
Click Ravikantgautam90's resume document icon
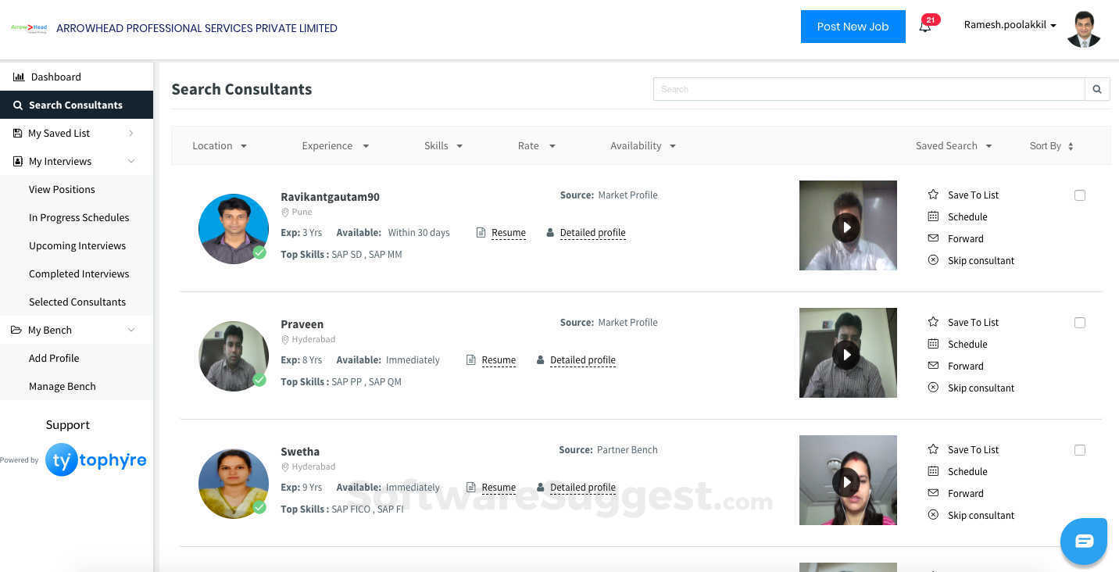click(481, 233)
